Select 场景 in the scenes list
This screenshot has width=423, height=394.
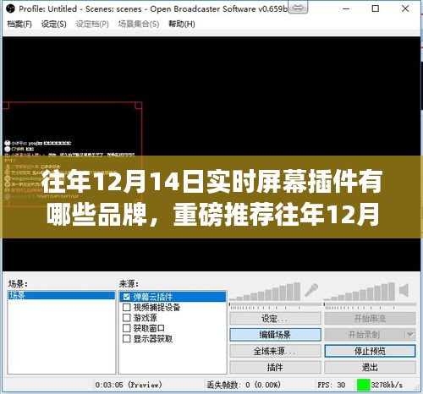pyautogui.click(x=62, y=296)
